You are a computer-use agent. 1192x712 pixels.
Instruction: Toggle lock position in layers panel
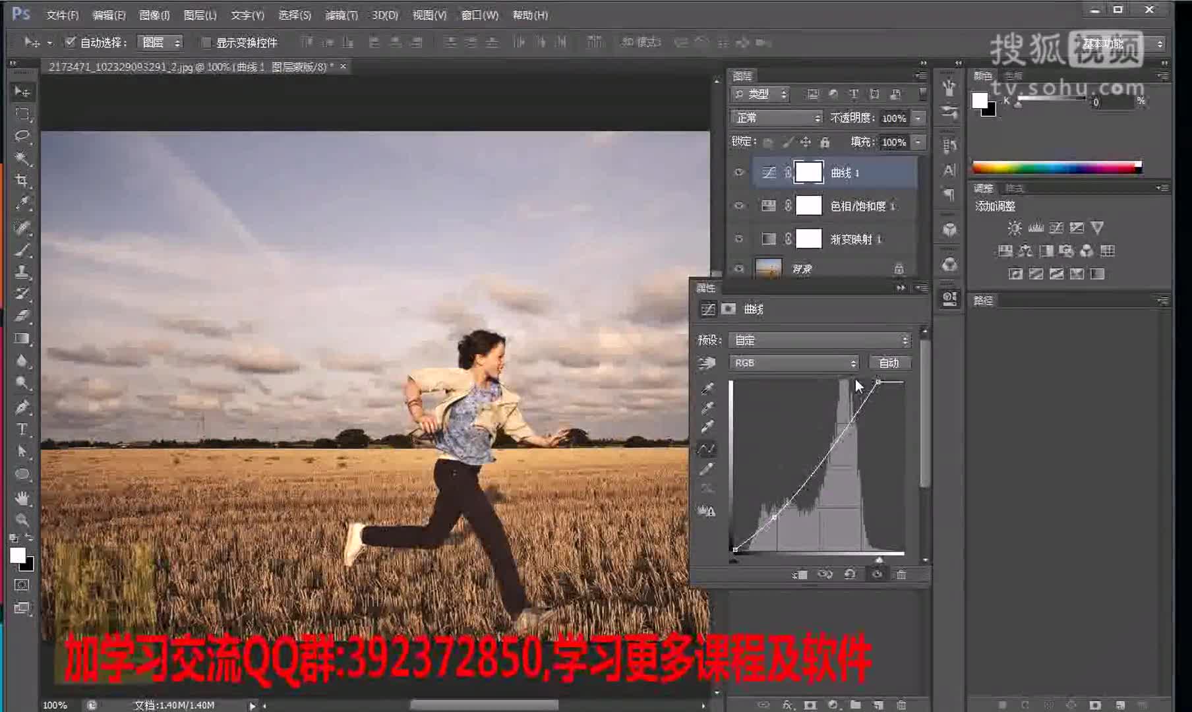click(x=806, y=142)
